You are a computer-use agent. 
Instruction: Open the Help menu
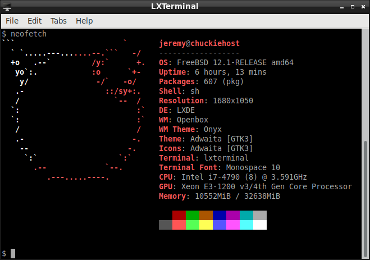[84, 21]
